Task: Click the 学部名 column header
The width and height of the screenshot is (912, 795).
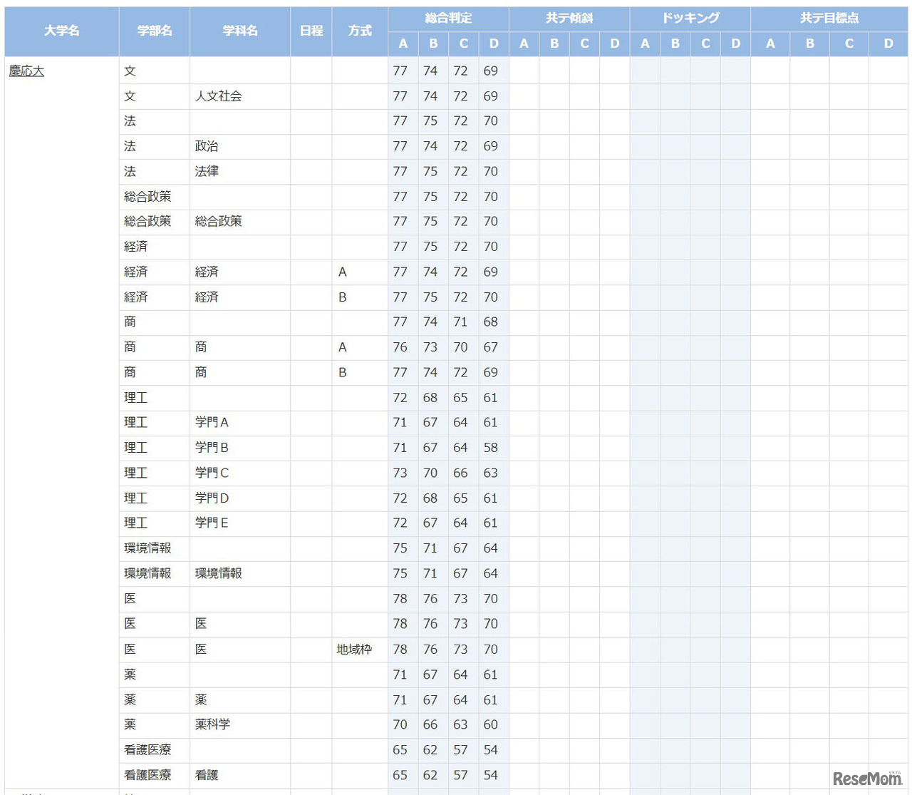Action: coord(155,31)
